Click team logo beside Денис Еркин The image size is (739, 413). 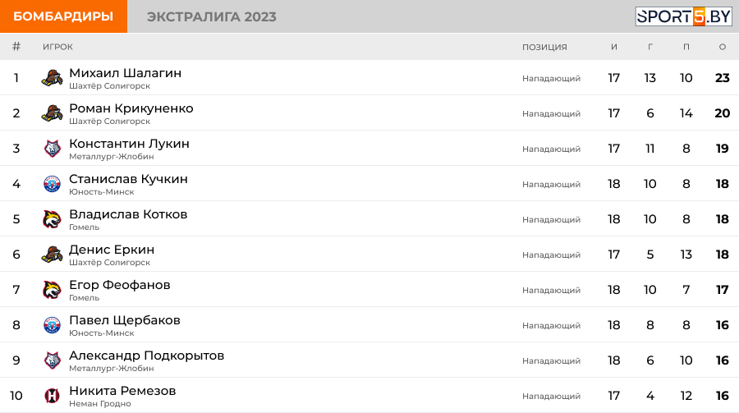coord(53,255)
